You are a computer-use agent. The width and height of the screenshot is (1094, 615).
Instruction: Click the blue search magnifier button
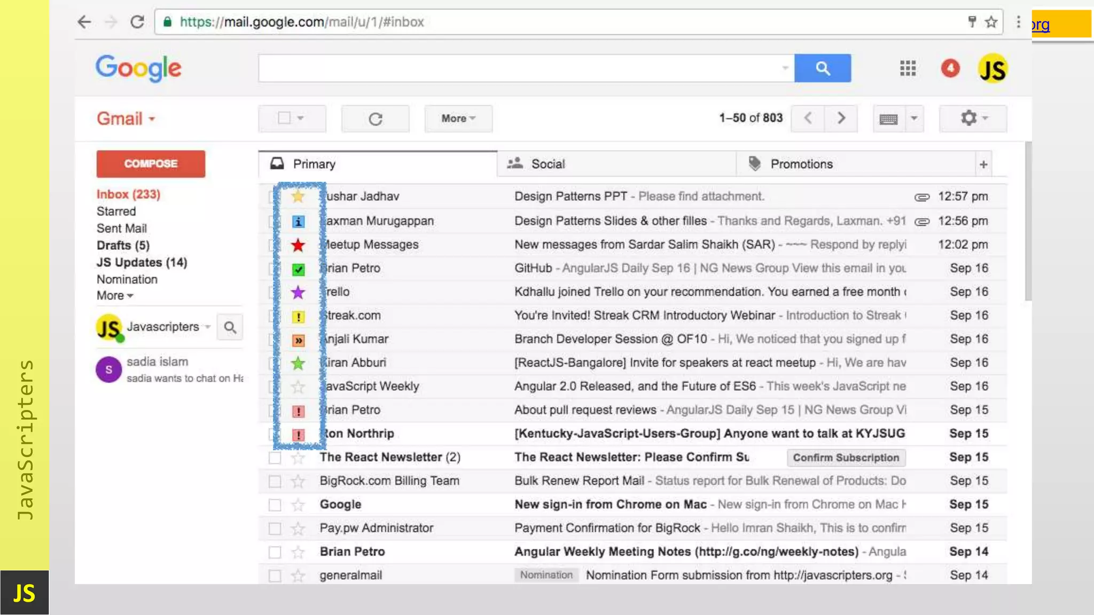click(x=822, y=68)
